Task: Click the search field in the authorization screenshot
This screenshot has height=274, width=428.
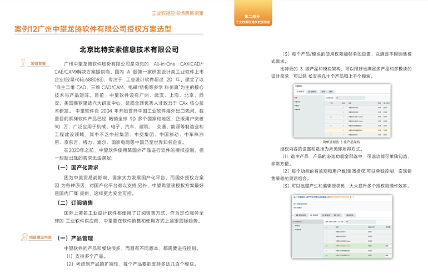Action: [x=361, y=222]
